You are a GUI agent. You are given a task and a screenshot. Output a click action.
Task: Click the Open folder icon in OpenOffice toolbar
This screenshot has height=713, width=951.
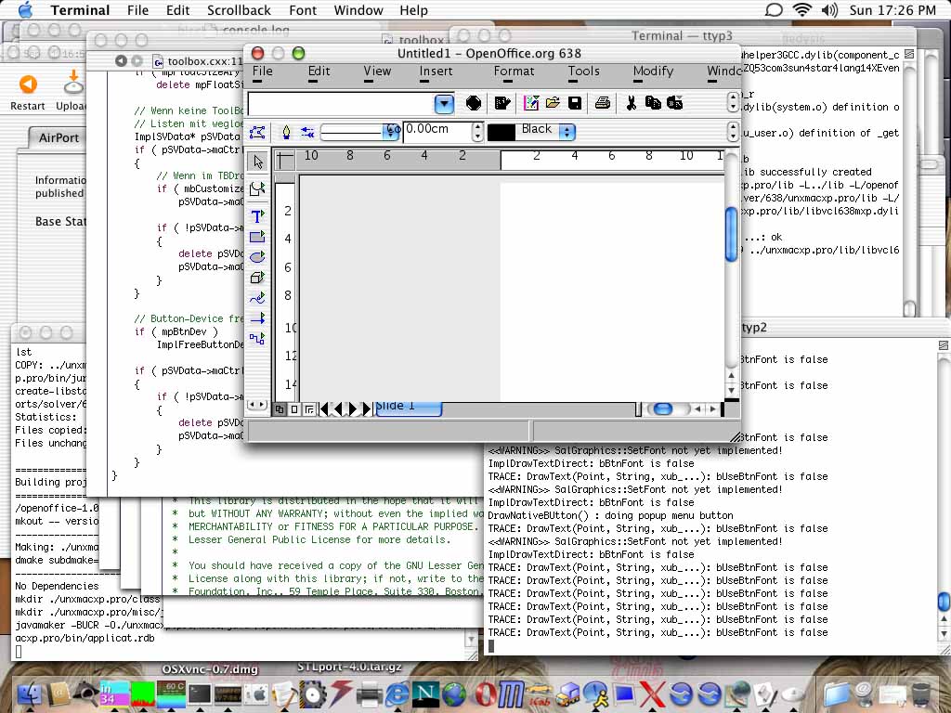tap(553, 103)
